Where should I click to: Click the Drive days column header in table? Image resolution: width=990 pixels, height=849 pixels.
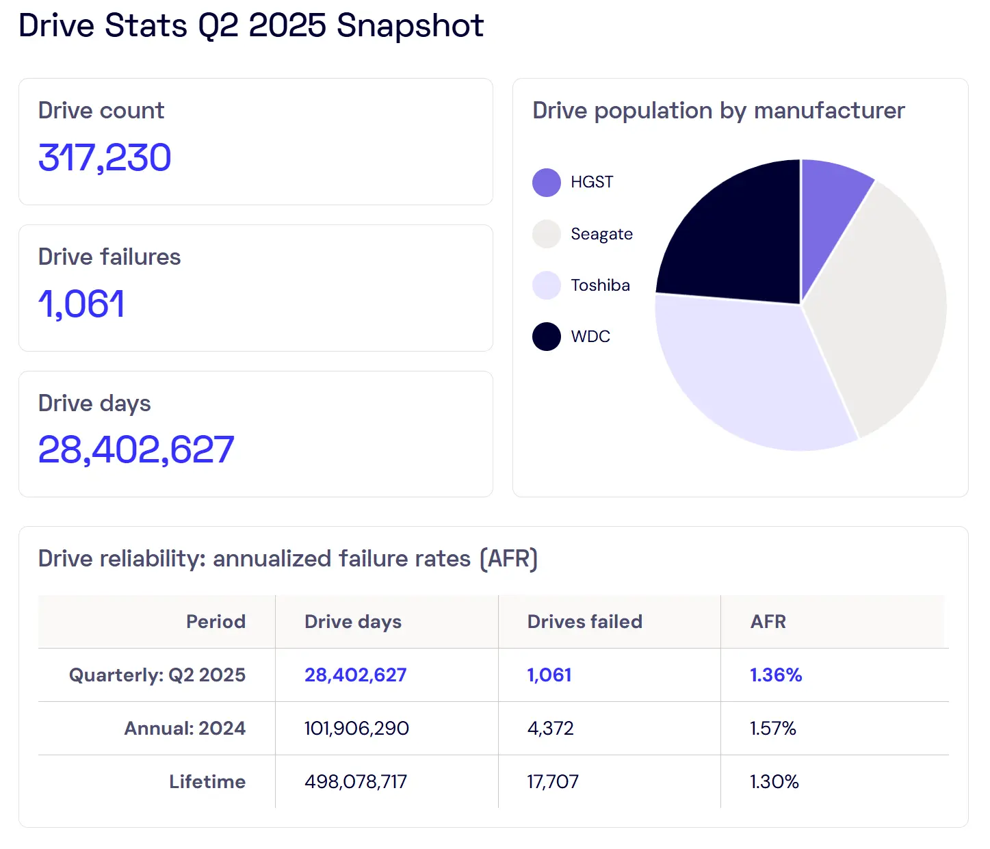click(352, 622)
